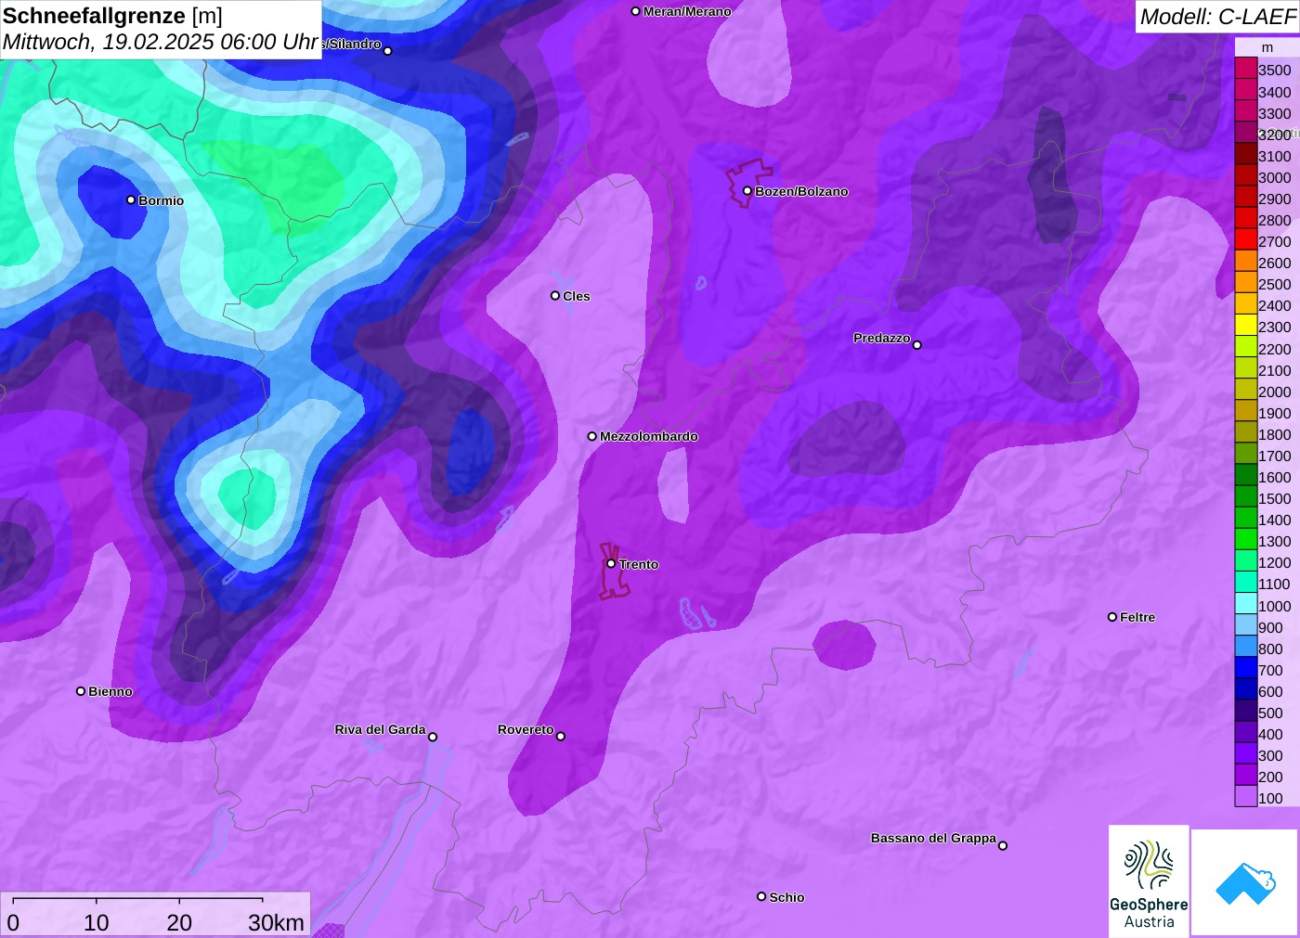Select the 1500 m green legend swatch
This screenshot has width=1300, height=938.
click(1246, 498)
